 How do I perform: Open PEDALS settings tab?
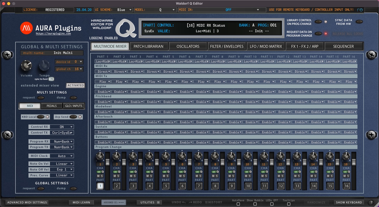(52, 106)
